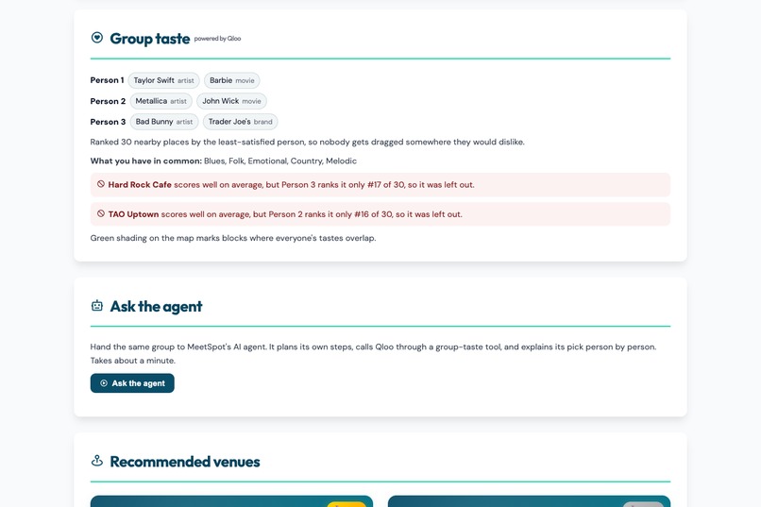Open the powered by Qloo label
The image size is (761, 507).
point(217,39)
